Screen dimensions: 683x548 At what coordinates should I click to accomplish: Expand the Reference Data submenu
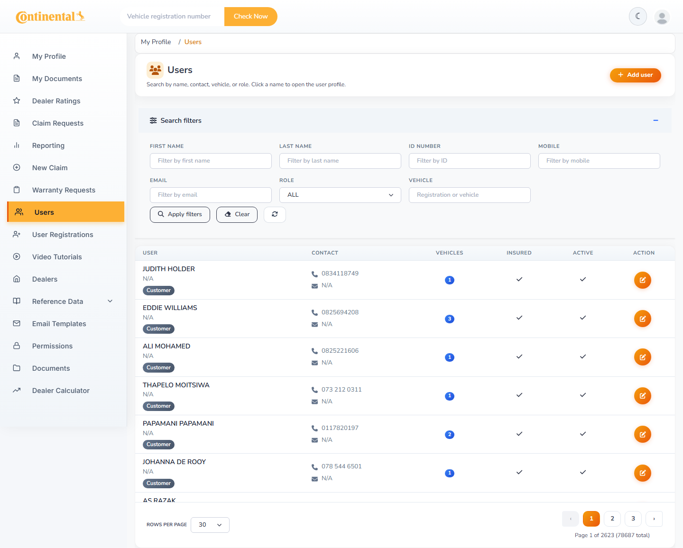(65, 301)
